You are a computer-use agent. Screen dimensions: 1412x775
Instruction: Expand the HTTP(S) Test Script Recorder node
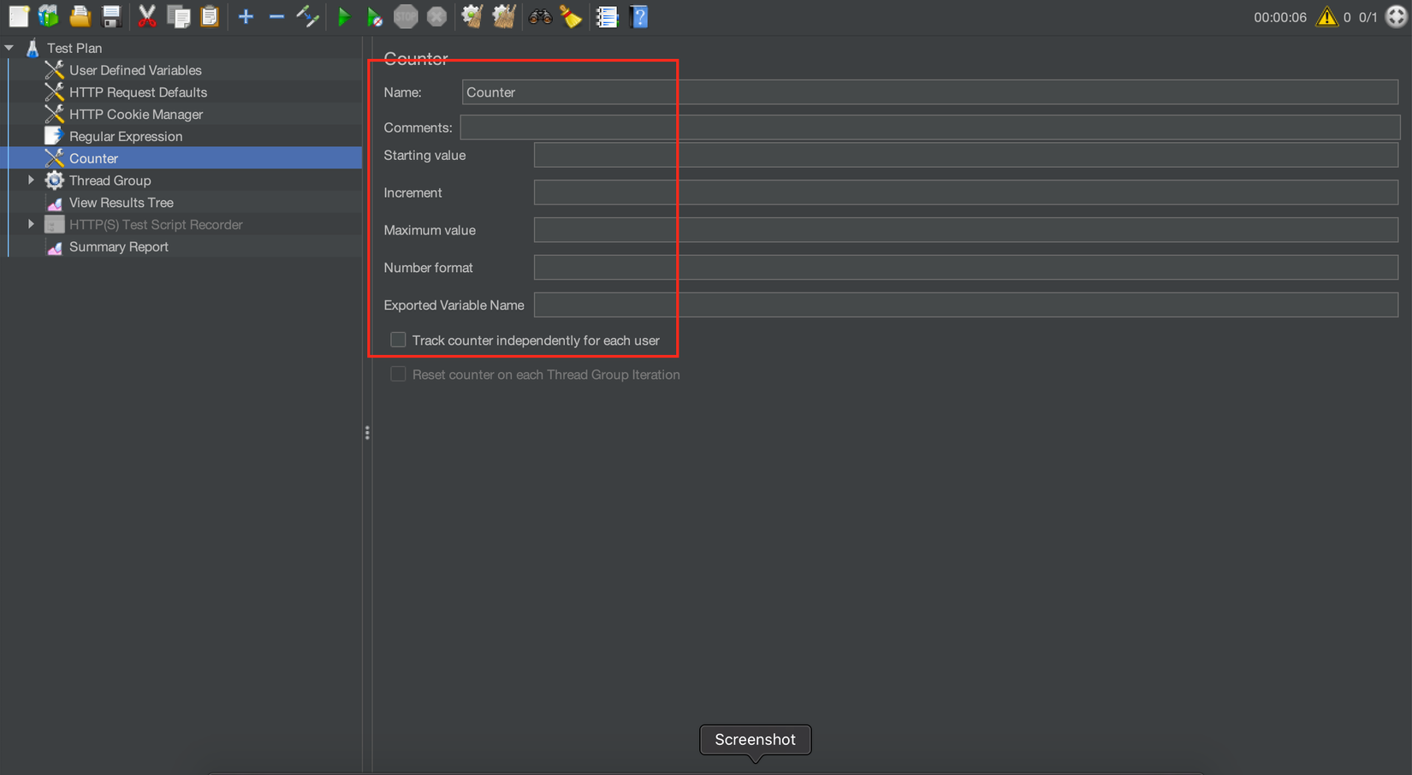tap(32, 224)
